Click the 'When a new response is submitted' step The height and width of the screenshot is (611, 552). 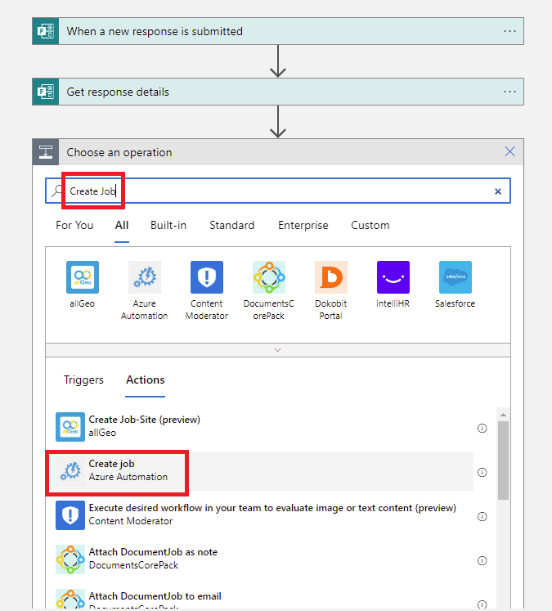[278, 31]
